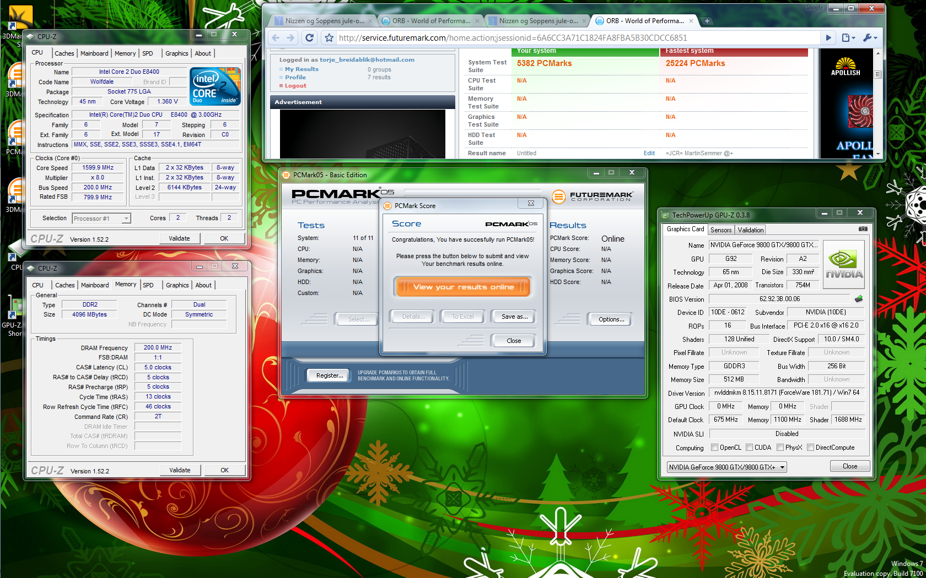Toggle the DirectCompute checkbox in GPU-Z
The height and width of the screenshot is (578, 926).
point(810,448)
